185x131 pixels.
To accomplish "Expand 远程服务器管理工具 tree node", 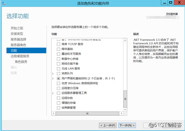I will [x=53, y=93].
